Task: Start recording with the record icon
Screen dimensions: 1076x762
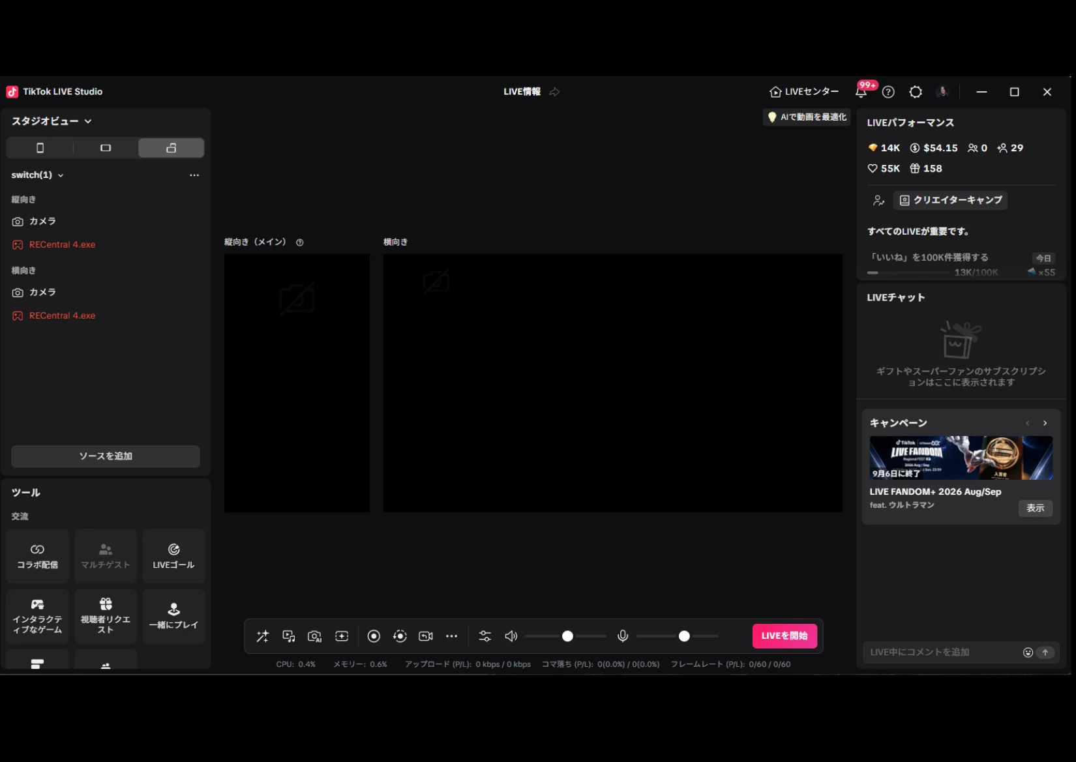Action: 374,636
